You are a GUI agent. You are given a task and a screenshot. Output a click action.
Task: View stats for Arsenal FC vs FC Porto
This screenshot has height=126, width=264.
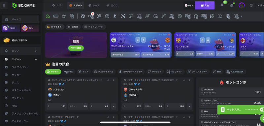coord(184,80)
